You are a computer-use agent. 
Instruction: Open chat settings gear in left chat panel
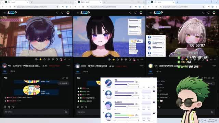[x=67, y=78]
